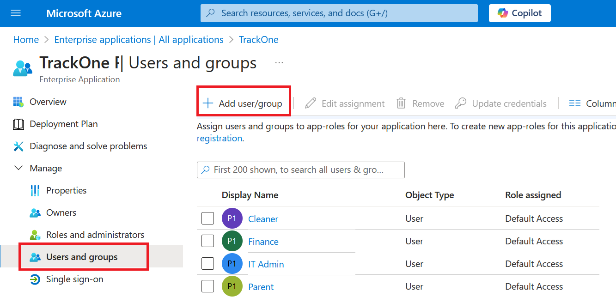Click Microsoft Azure portal title
The height and width of the screenshot is (297, 616).
(x=84, y=13)
